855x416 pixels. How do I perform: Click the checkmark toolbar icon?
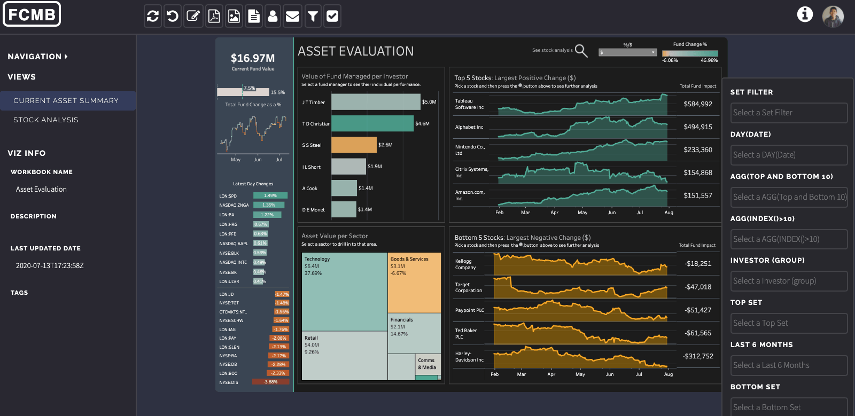(x=332, y=16)
